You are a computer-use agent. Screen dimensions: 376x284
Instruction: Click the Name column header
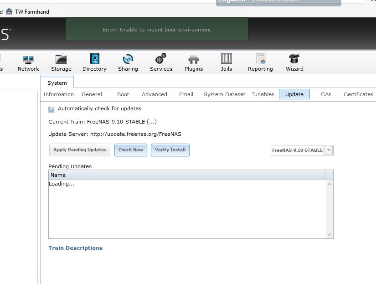pos(187,175)
